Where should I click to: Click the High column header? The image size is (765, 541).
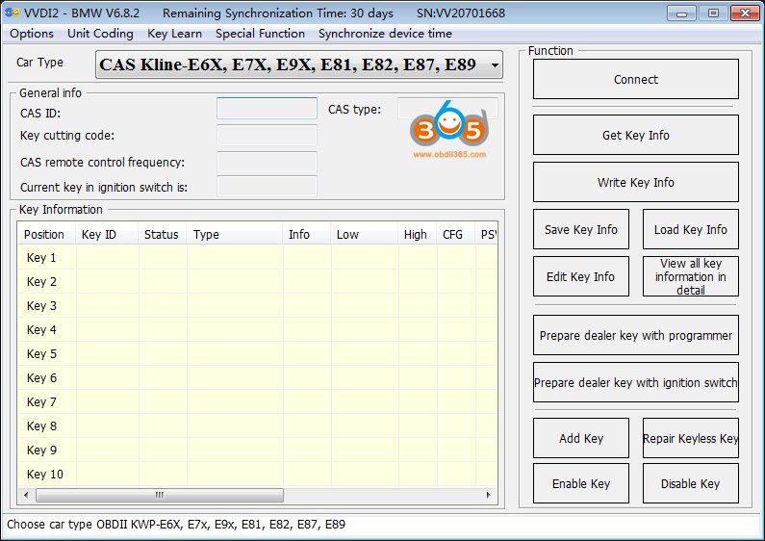point(417,234)
